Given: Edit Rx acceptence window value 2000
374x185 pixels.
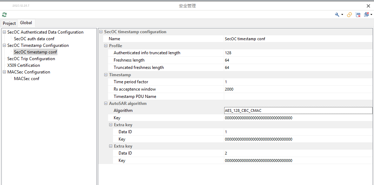Looking at the screenshot, I should pyautogui.click(x=298, y=89).
